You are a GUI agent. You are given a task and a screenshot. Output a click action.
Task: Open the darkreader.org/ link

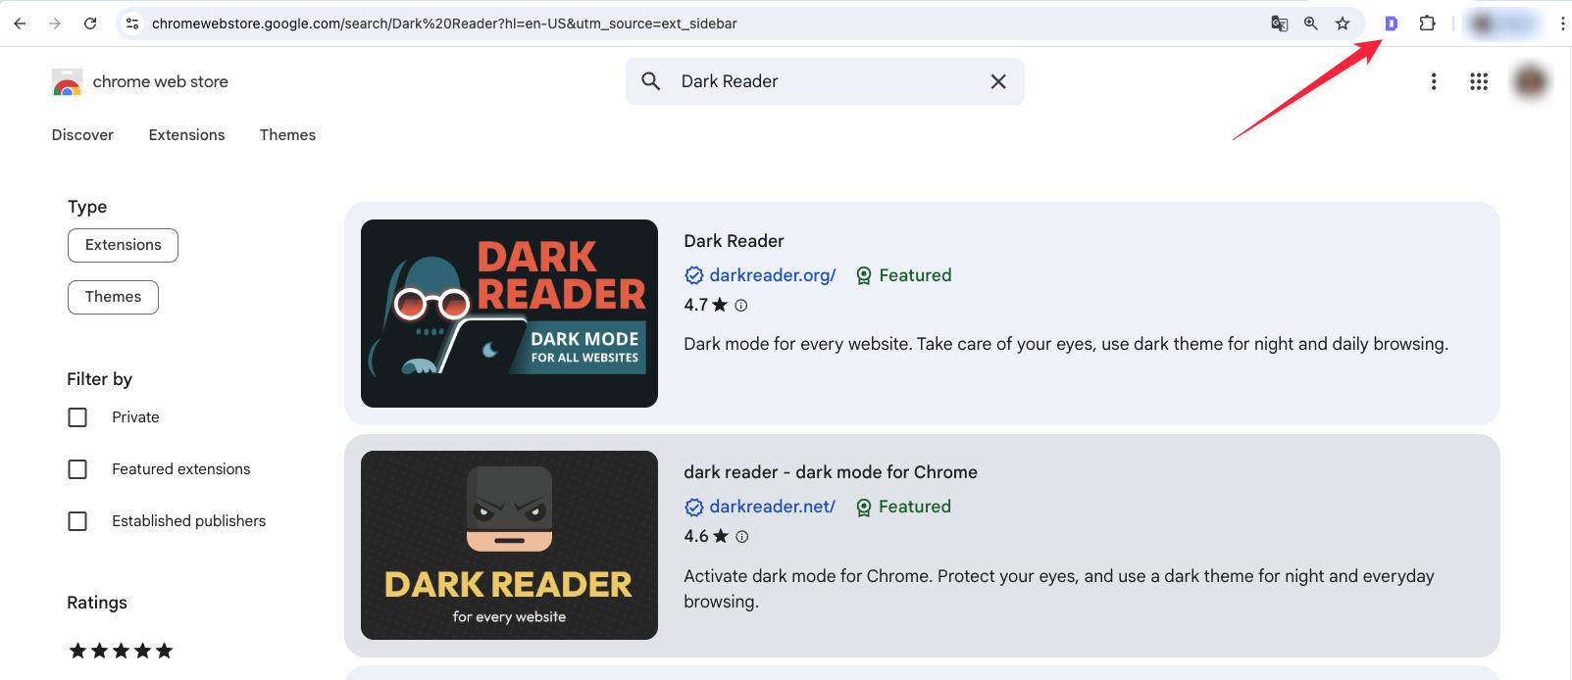tap(773, 275)
